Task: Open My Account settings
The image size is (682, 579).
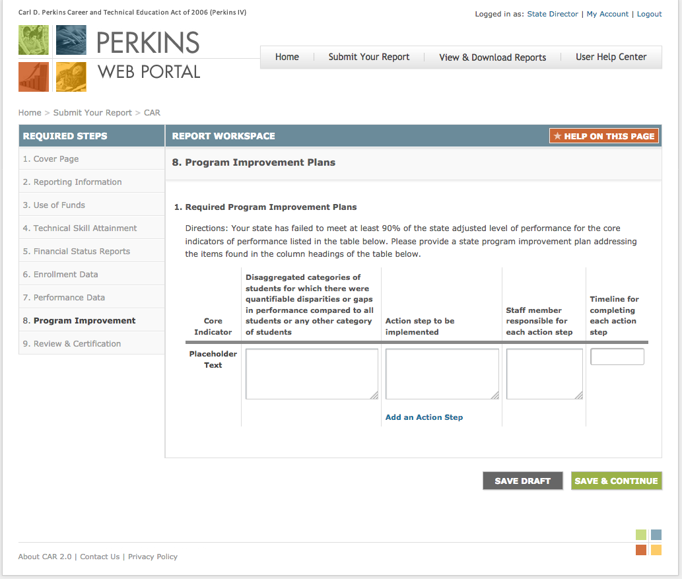Action: click(x=607, y=14)
